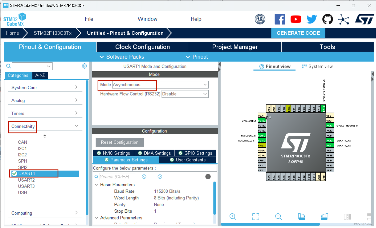Rotate the chip clockwise
This screenshot has width=376, height=228.
coord(301,217)
